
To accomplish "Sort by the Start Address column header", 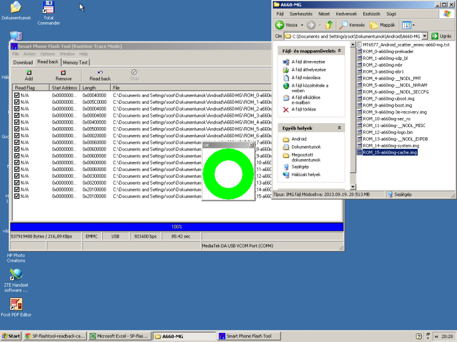I will coord(65,88).
